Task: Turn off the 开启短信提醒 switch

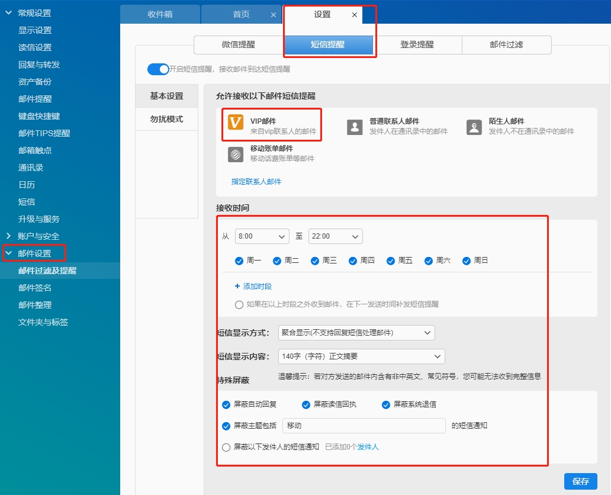Action: pyautogui.click(x=158, y=69)
